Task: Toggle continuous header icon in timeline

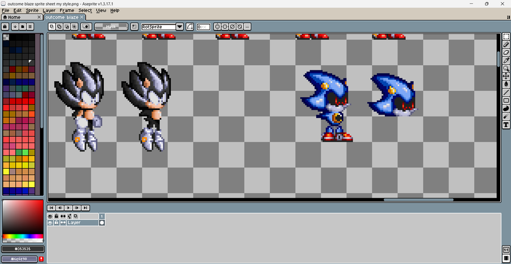Action: pyautogui.click(x=63, y=216)
